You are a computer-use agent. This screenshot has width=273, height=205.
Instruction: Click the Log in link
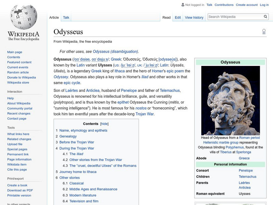[264, 5]
